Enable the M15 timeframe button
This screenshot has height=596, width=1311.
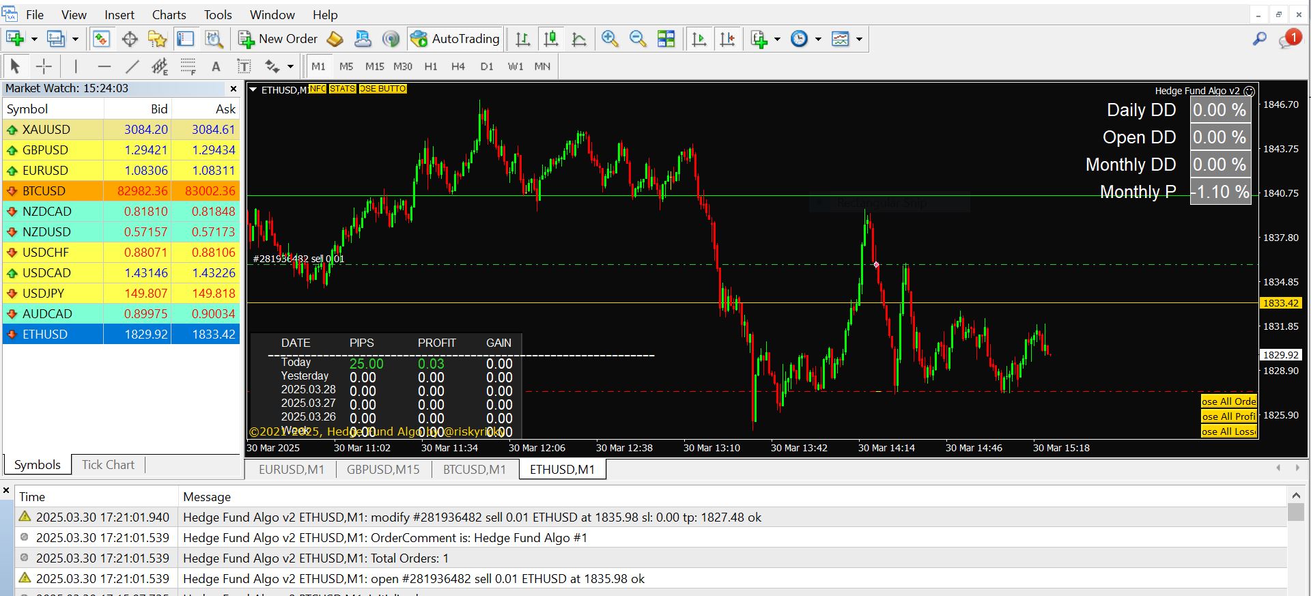coord(374,66)
